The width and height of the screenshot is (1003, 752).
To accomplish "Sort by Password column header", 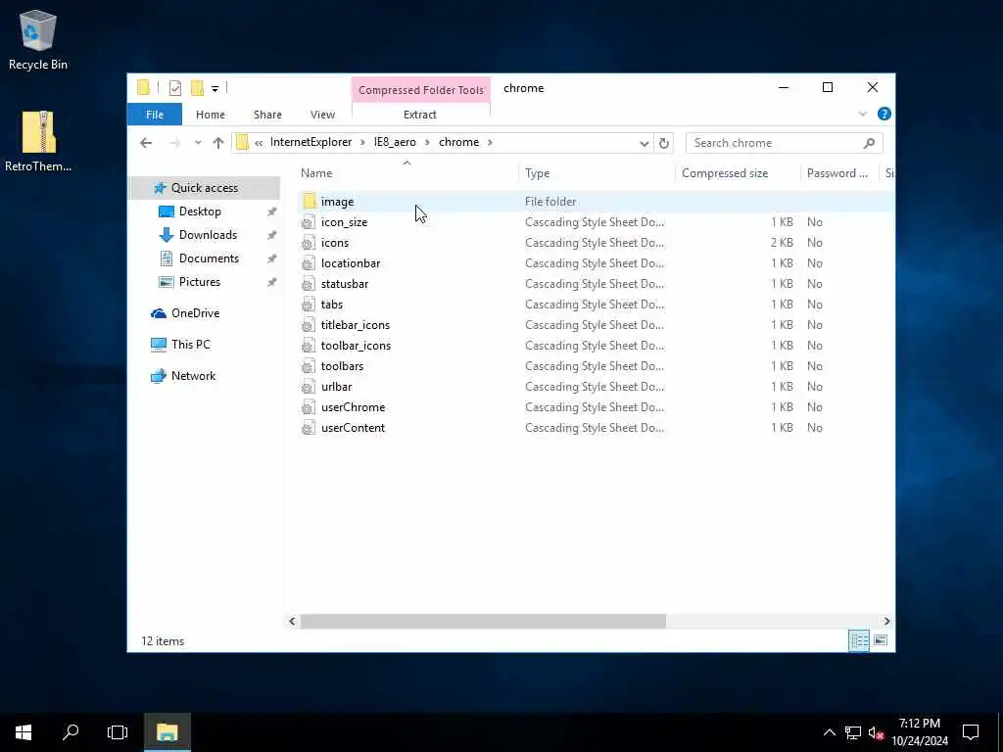I will 839,173.
